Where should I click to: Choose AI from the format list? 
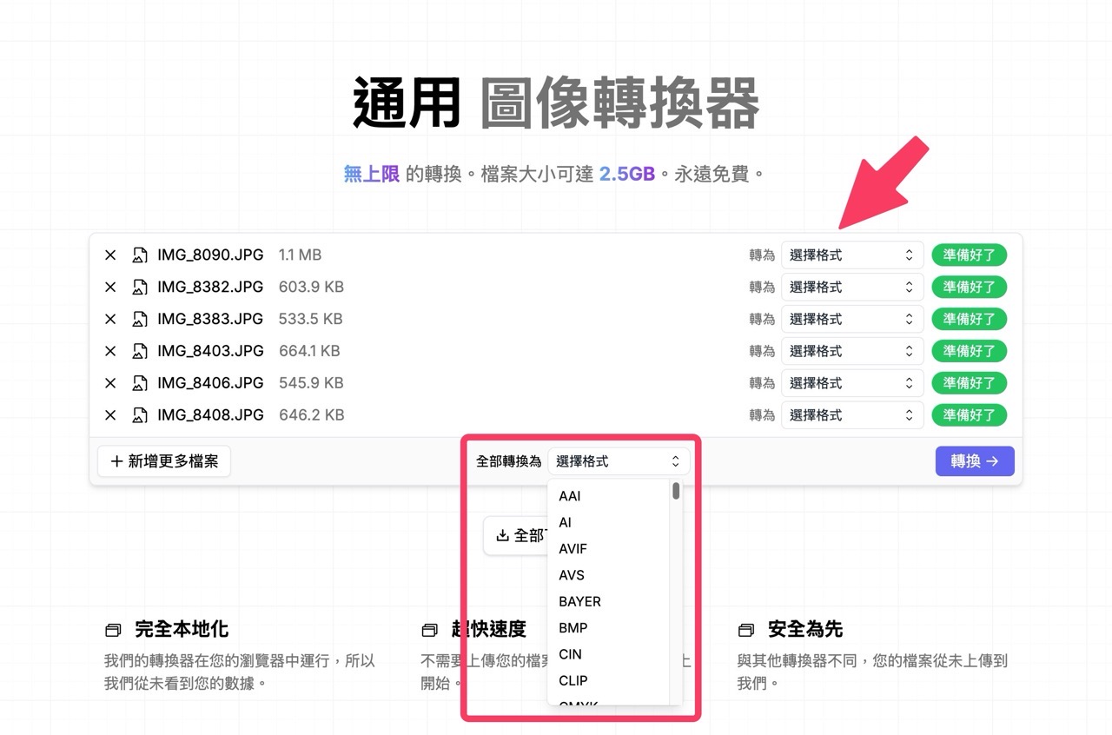point(609,522)
